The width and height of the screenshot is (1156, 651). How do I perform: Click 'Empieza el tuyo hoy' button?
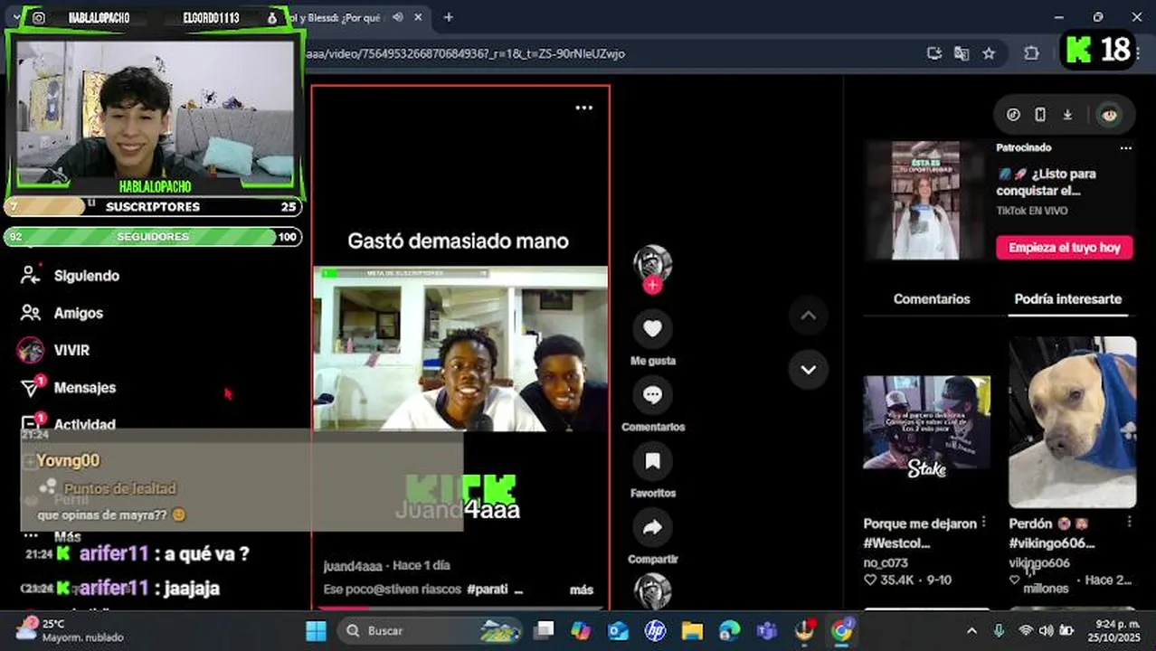[x=1065, y=247]
